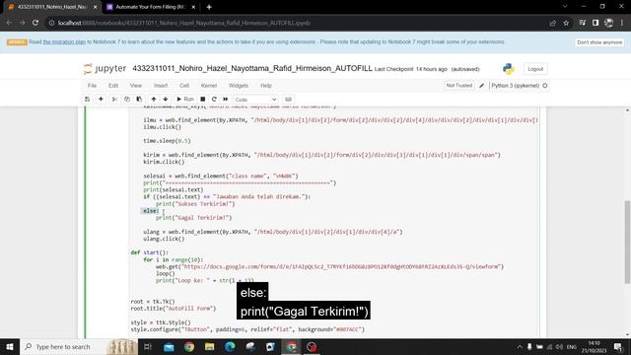Open the Help menu
This screenshot has width=631, height=355.
(266, 86)
